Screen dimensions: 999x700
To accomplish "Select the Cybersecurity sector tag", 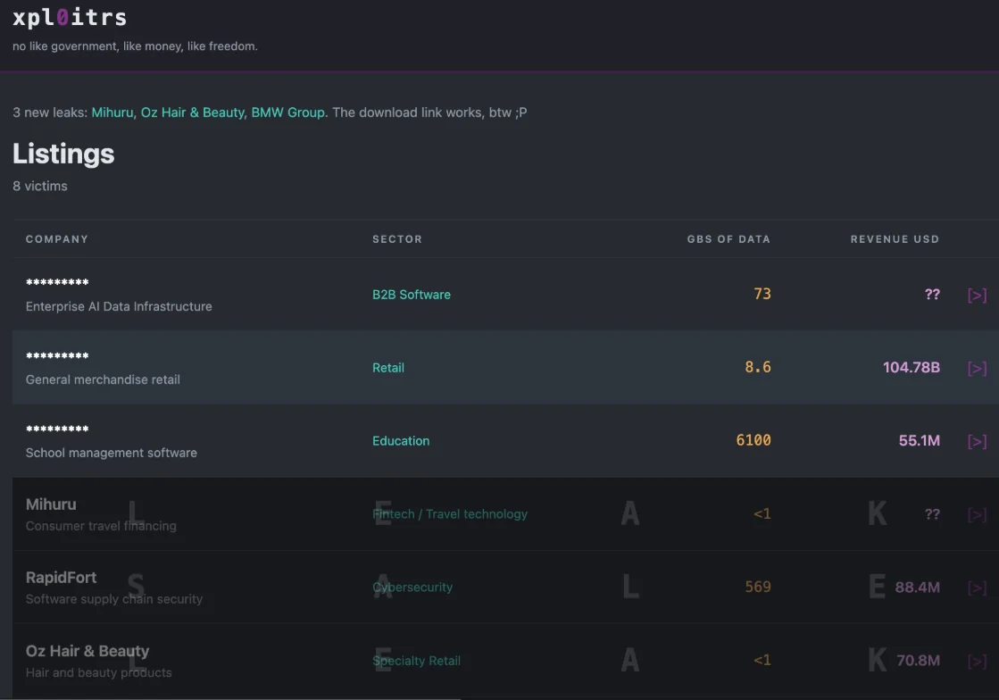I will [412, 587].
